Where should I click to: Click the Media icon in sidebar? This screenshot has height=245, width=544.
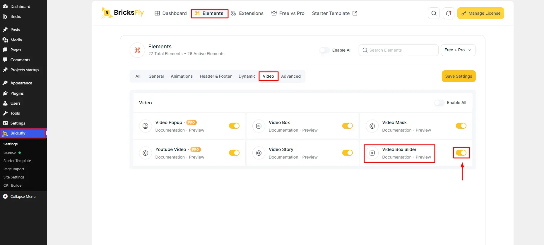coord(5,40)
